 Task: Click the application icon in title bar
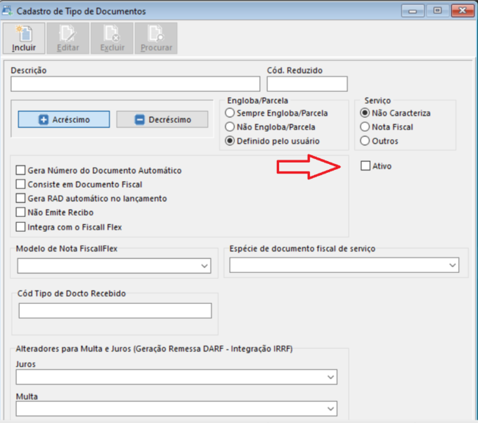click(7, 11)
